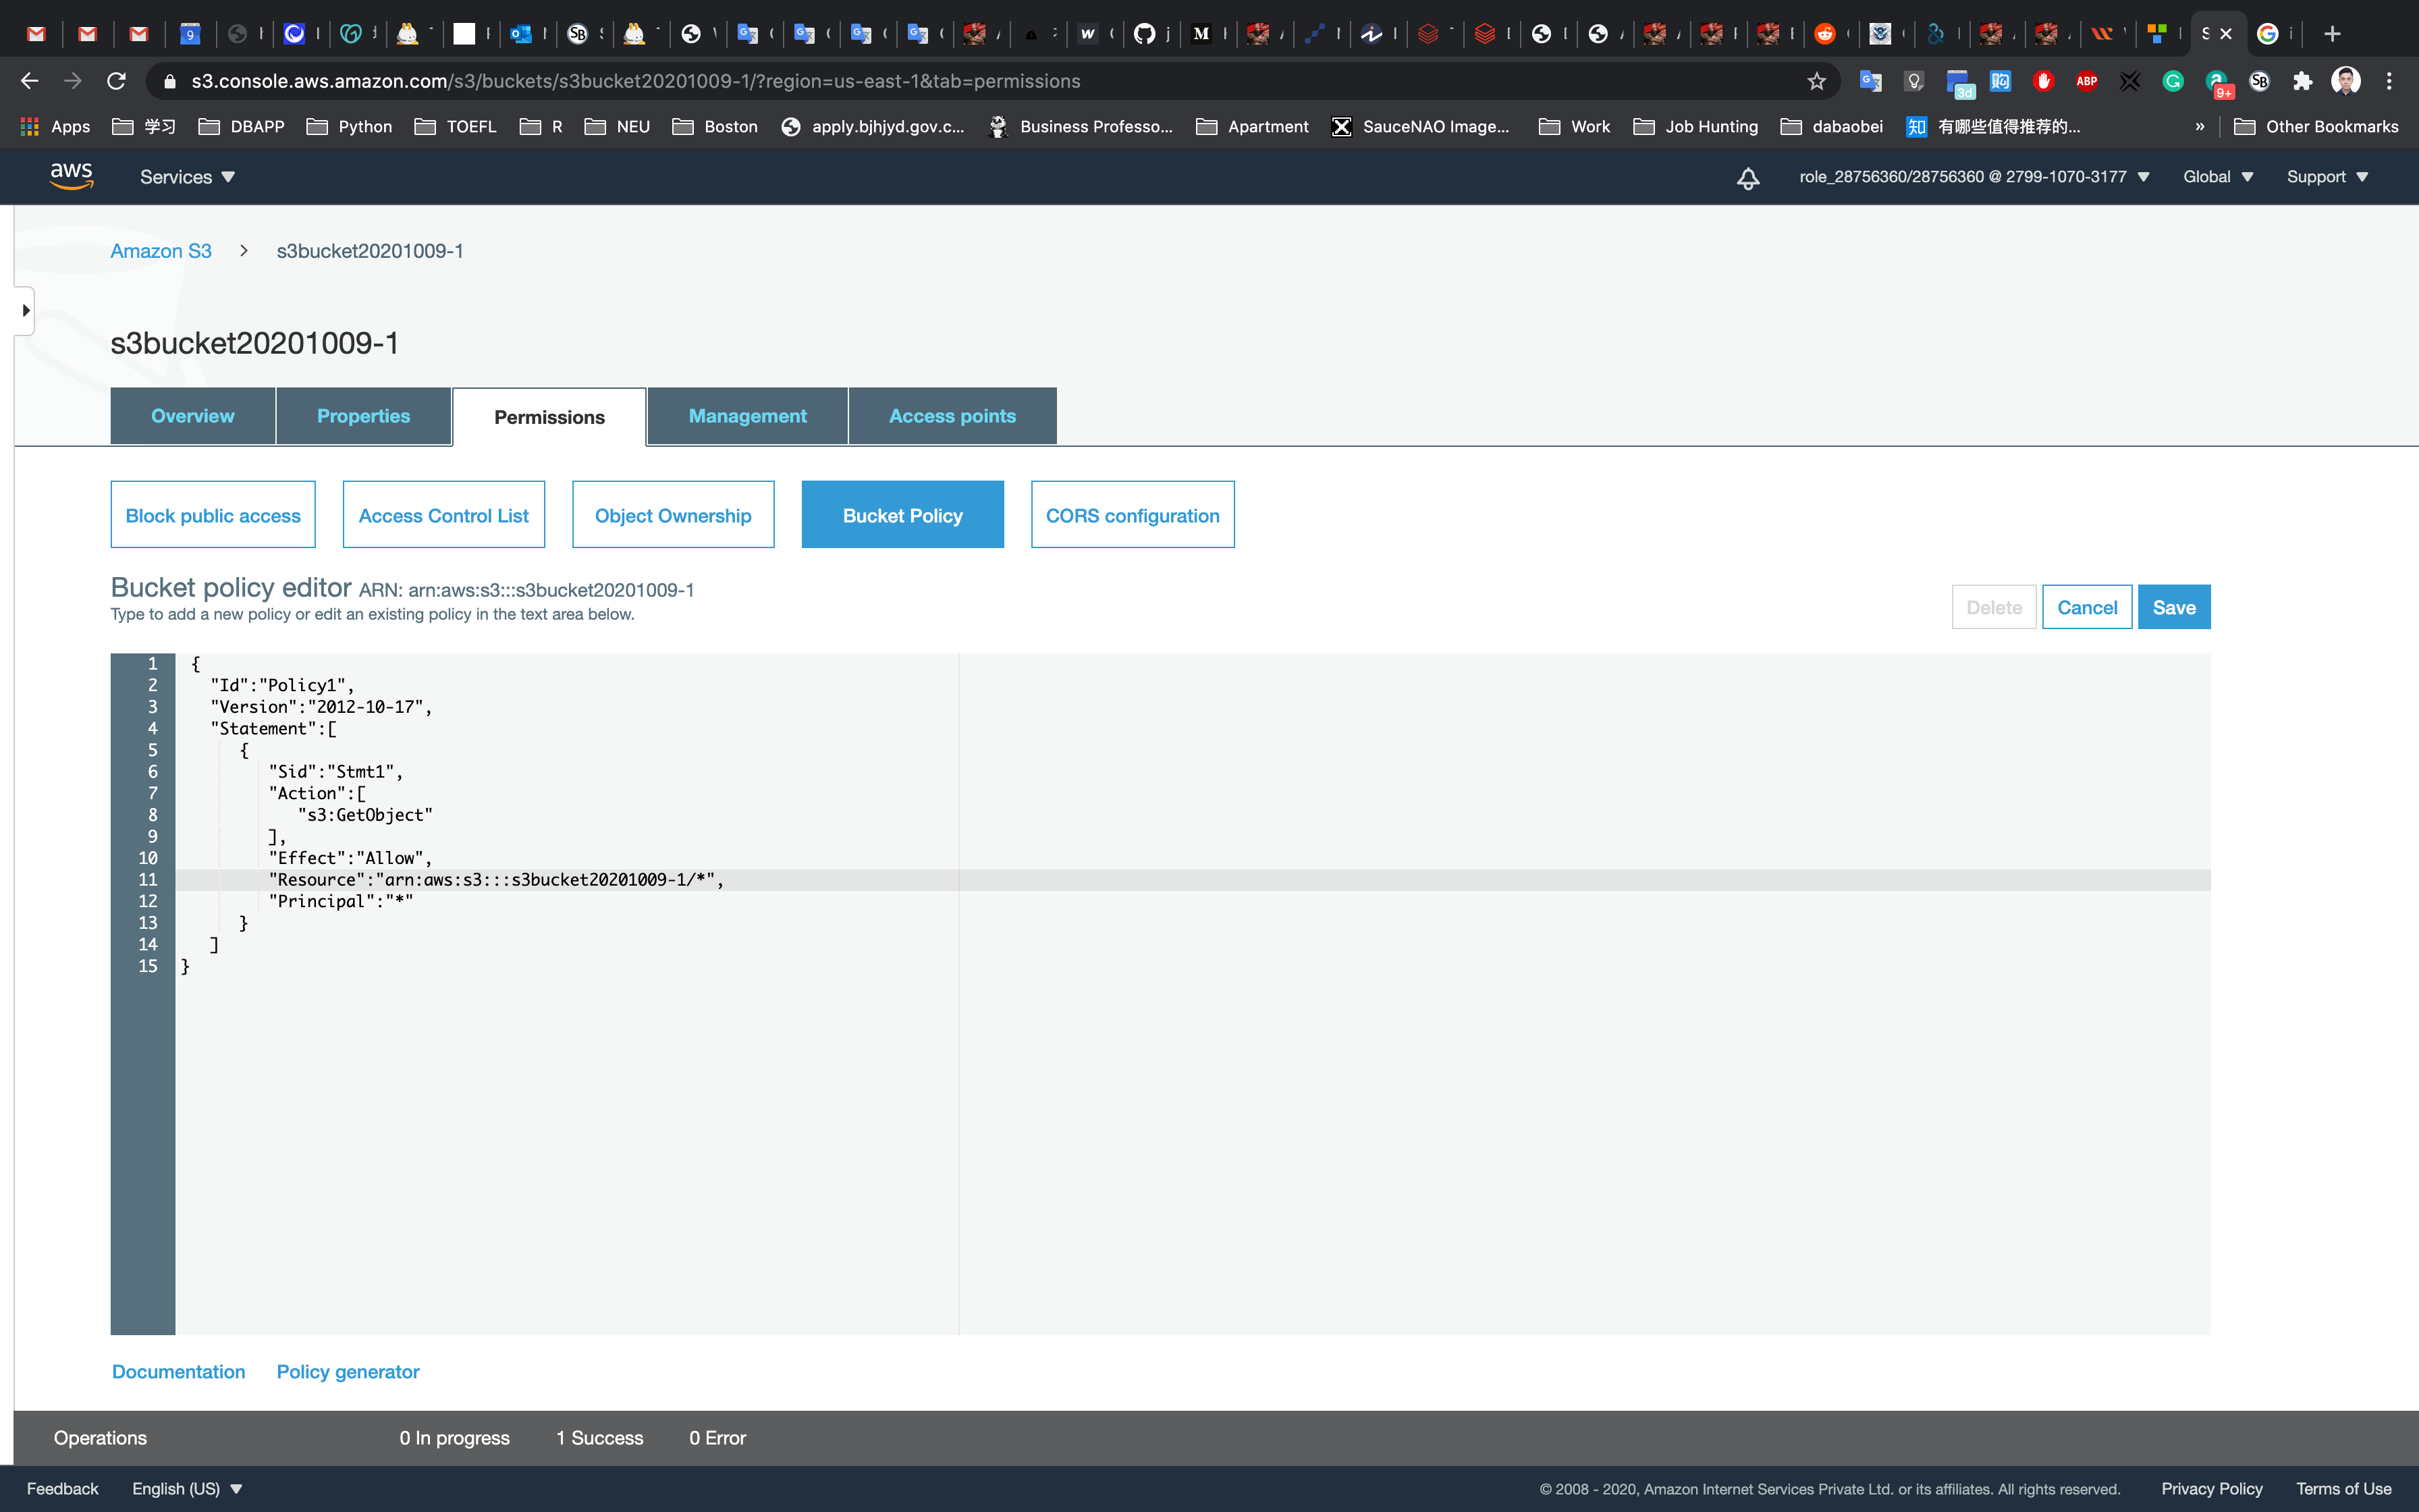Reload the page with the refresh icon
This screenshot has height=1512, width=2419.
point(117,81)
